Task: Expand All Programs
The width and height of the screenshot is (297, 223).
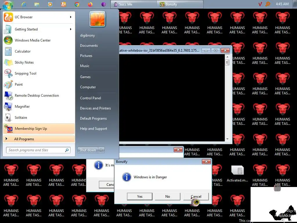Action: (39, 139)
